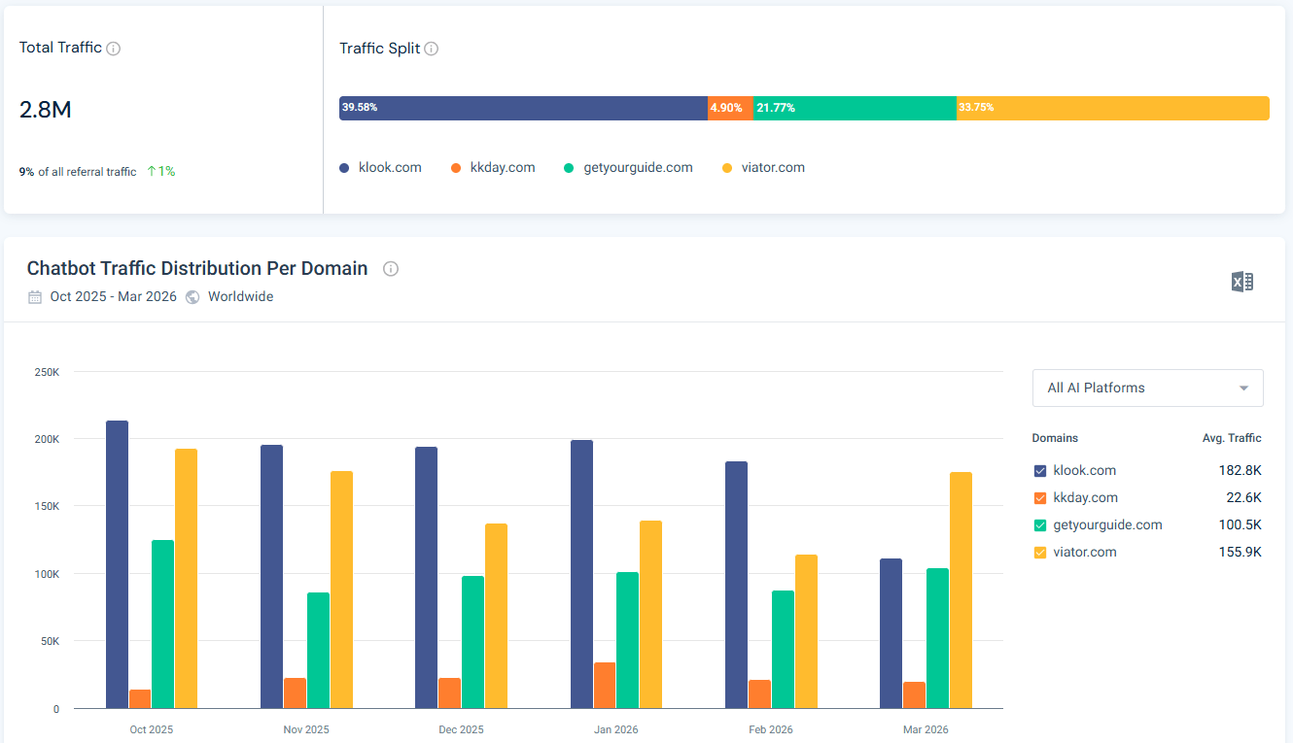Click the blue klook.com bar for Feb 2026
This screenshot has height=743, width=1293.
click(737, 585)
